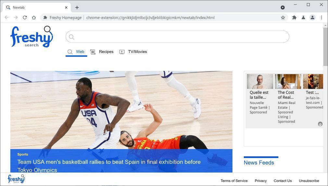328x186 pixels.
Task: Bookmark this page with the star icon
Action: [283, 18]
